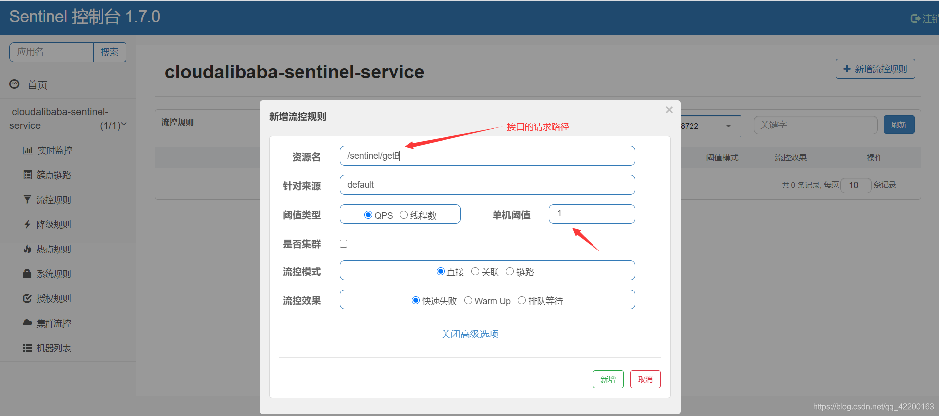This screenshot has height=416, width=939.
Task: Open 首页 in the sidebar
Action: click(37, 85)
